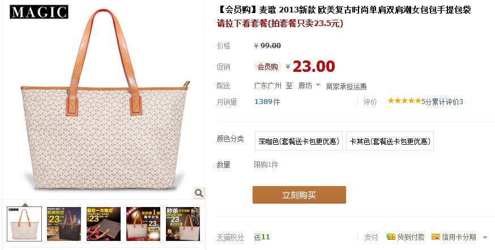Select the 深咖色 color option
Screen dimensions: 495x250
tap(298, 141)
